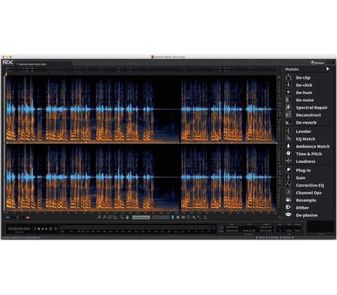Click the Record button in transport
Screen dimensions: 337x295
[x=39, y=228]
